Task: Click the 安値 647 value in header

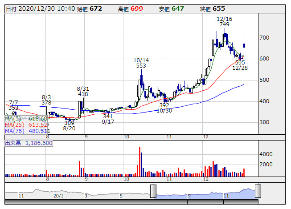Action: click(x=177, y=8)
